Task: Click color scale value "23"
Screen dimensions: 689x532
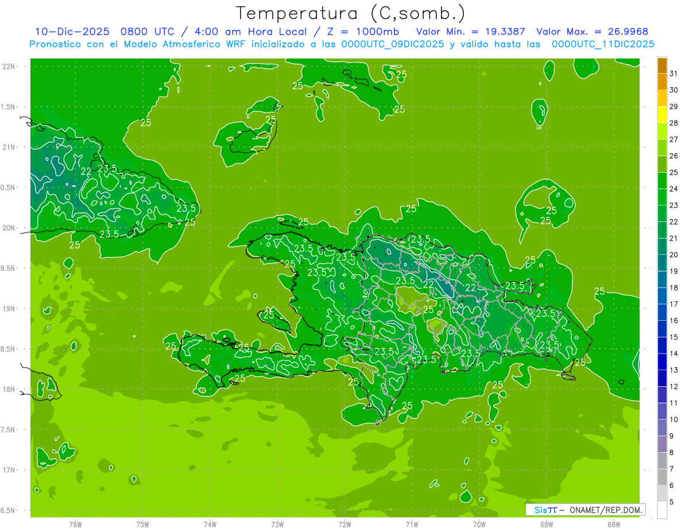Action: click(674, 205)
